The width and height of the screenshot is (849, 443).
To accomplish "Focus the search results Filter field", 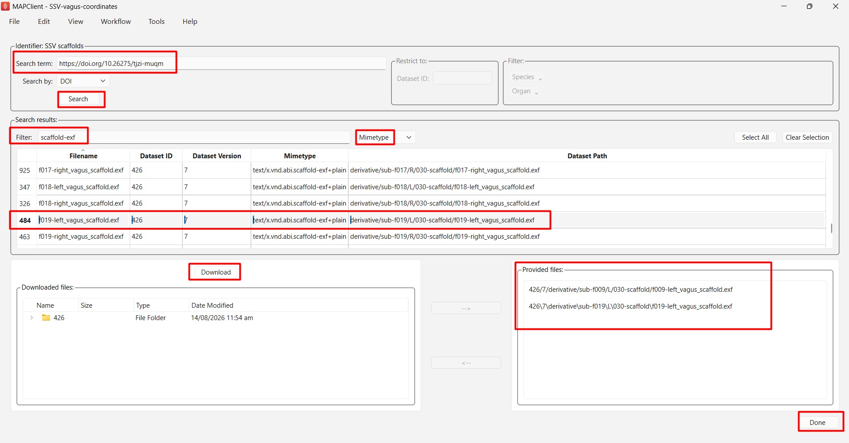I will [x=194, y=137].
